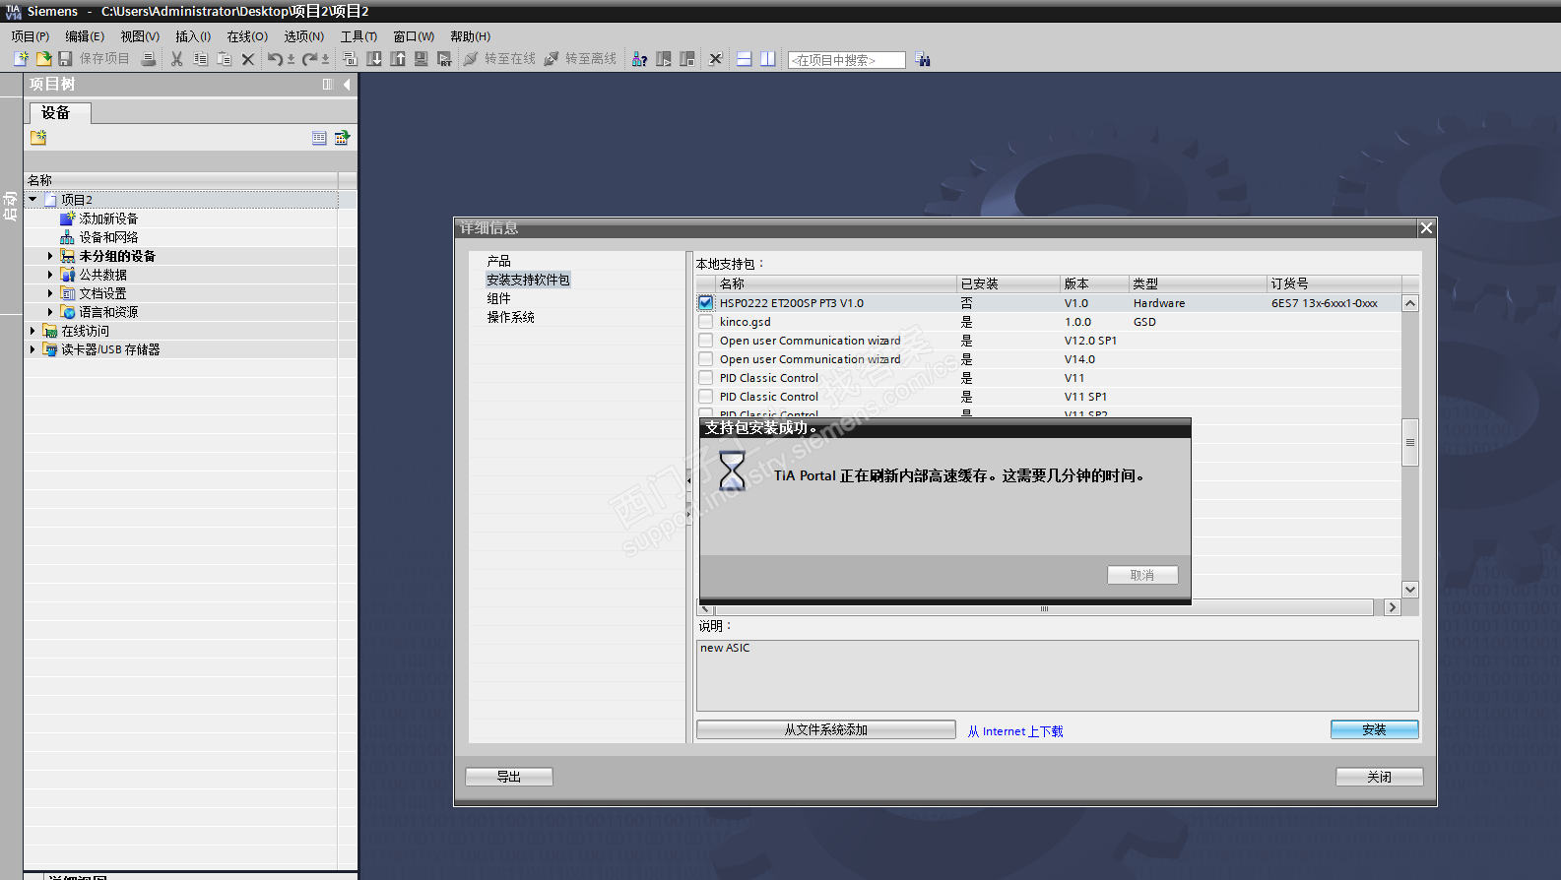Select 添加新设备 in the project tree
Screen dimensions: 1561x880
tap(108, 219)
